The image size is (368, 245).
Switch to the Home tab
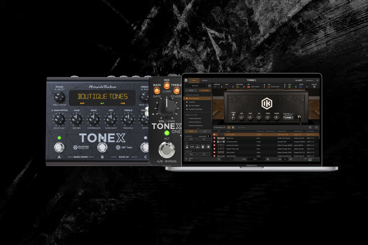(194, 80)
